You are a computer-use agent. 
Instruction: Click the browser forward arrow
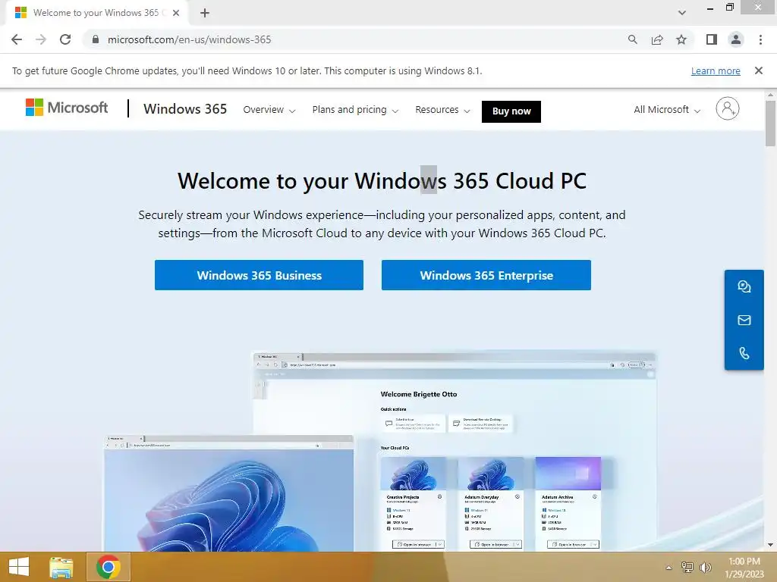(x=41, y=39)
